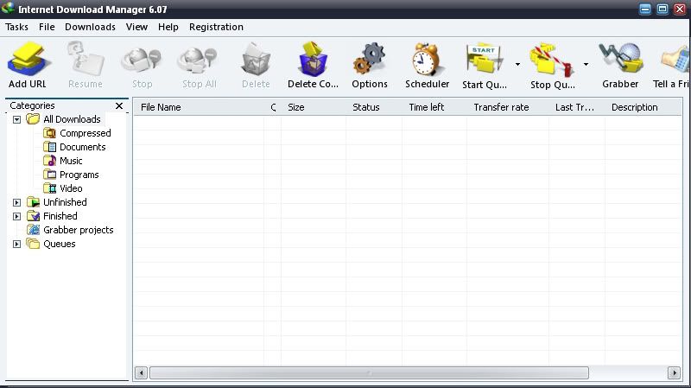Click the Compressed category folder icon
691x388 pixels.
[x=50, y=133]
